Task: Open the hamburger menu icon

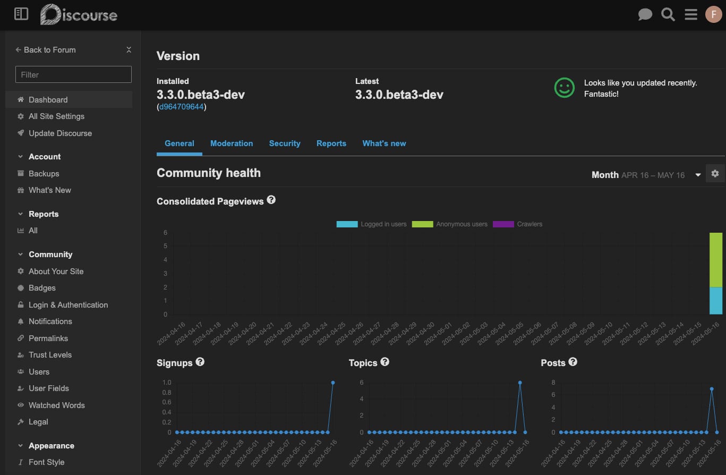Action: click(691, 14)
